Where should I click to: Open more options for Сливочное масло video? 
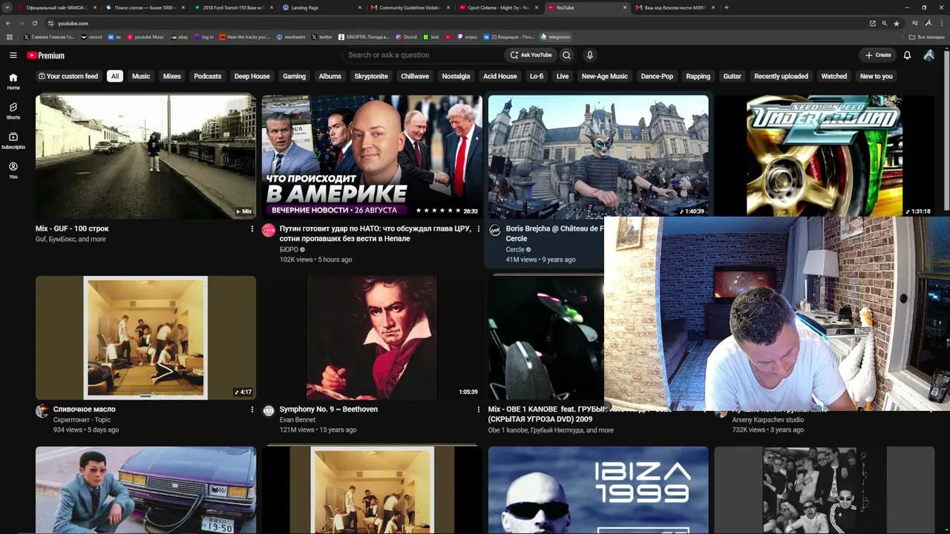coord(252,409)
